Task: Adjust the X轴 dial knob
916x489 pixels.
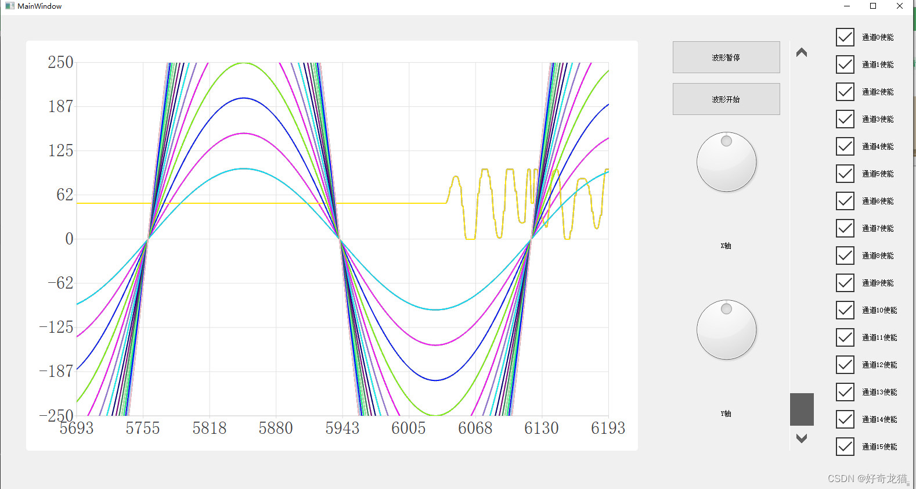Action: pos(726,162)
